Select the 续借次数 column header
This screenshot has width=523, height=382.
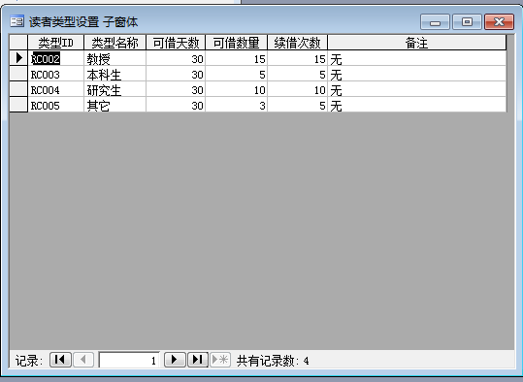(x=297, y=43)
